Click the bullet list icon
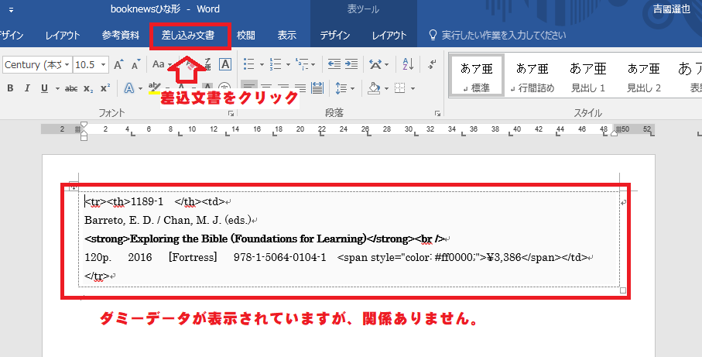Screen dimensions: 702x357 248,64
